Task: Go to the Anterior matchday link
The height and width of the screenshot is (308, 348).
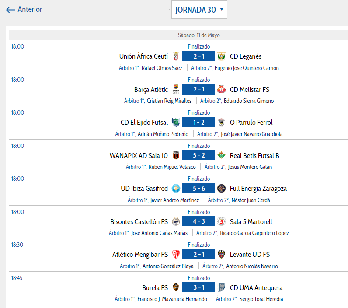Action: pos(24,9)
